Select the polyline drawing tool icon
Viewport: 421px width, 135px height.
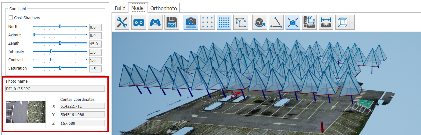pyautogui.click(x=276, y=22)
